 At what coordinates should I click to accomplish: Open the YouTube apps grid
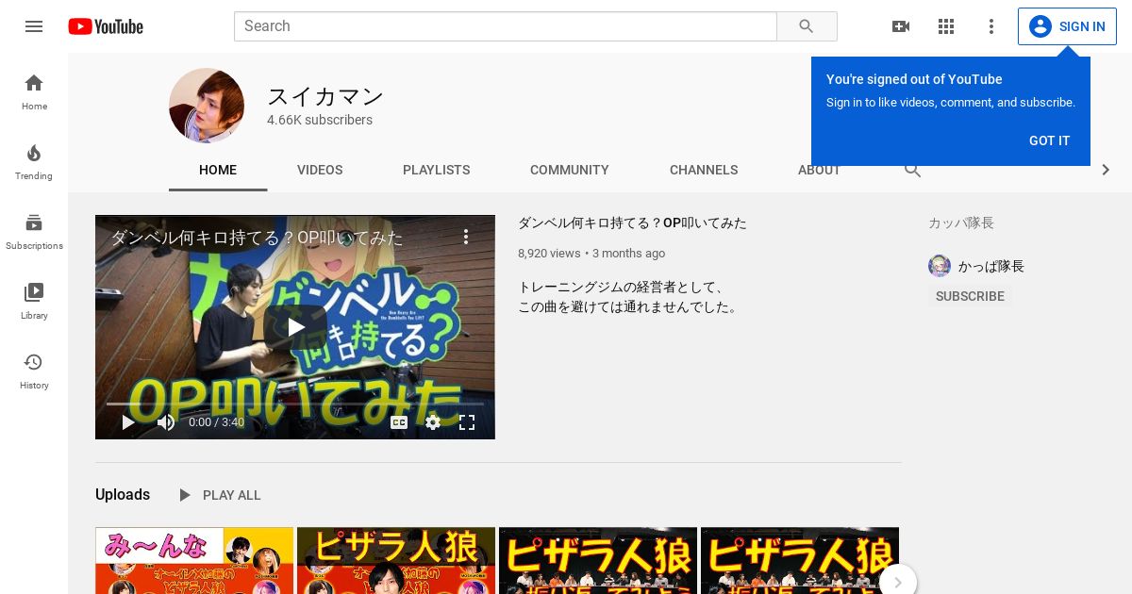[x=946, y=26]
